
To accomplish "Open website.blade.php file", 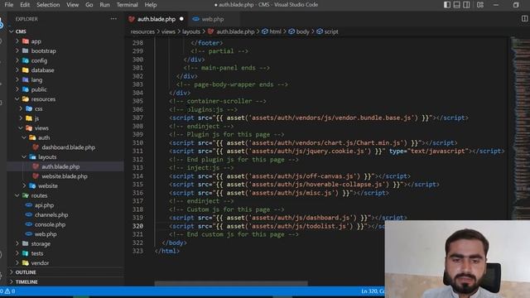I will pos(65,176).
